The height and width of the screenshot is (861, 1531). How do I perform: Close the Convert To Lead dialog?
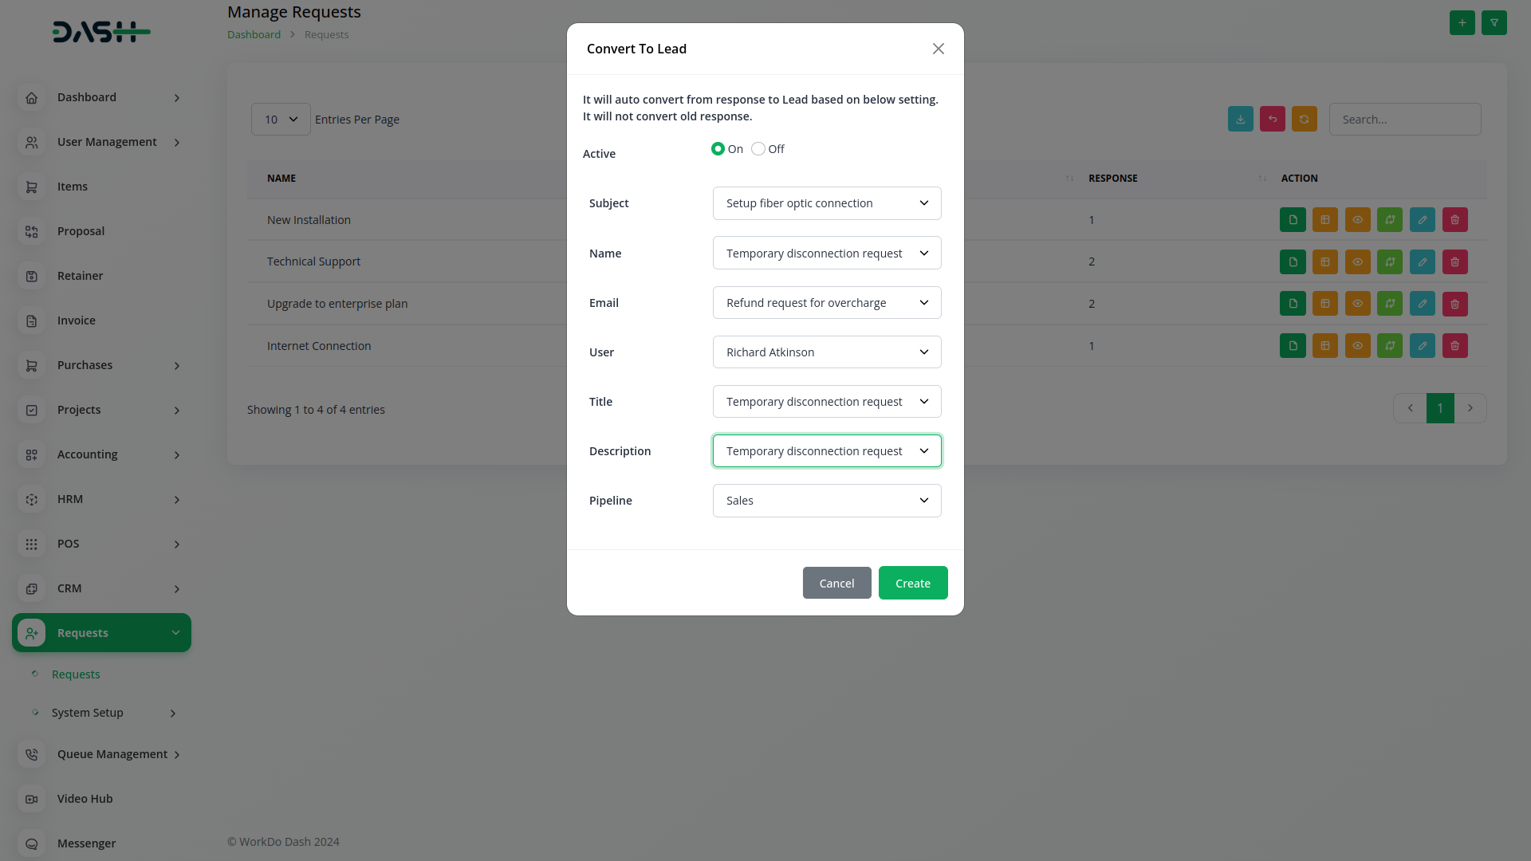(x=938, y=49)
